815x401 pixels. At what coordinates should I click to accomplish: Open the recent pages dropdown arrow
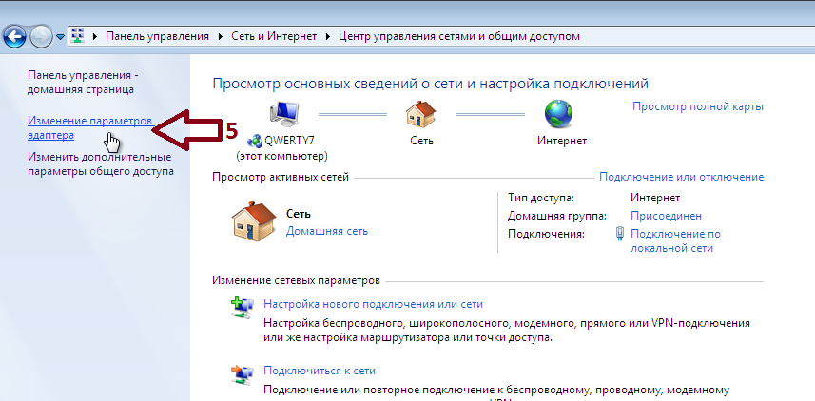tap(60, 37)
